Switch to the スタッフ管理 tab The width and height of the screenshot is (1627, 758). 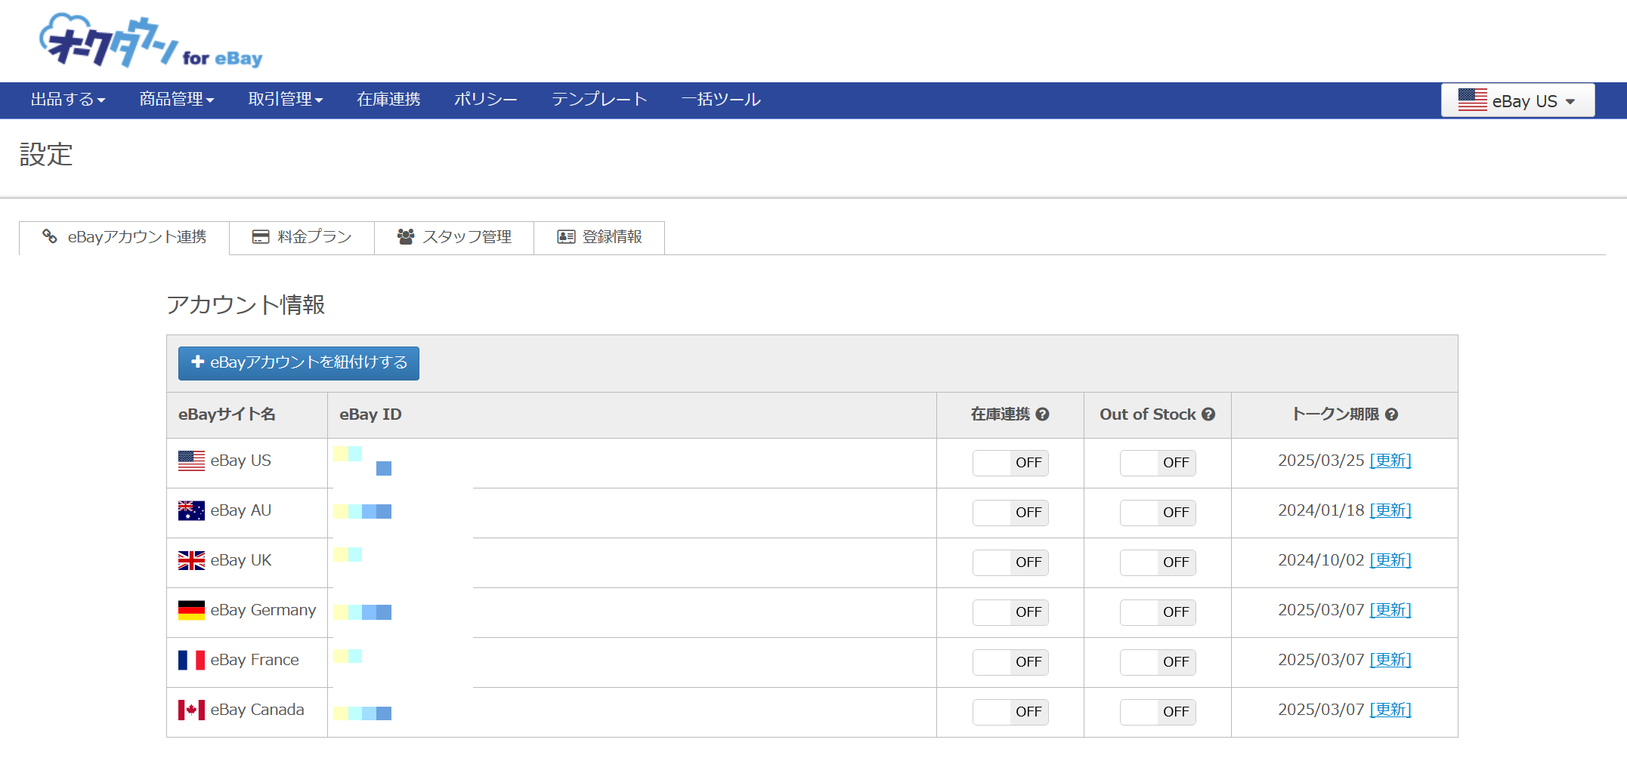tap(454, 237)
